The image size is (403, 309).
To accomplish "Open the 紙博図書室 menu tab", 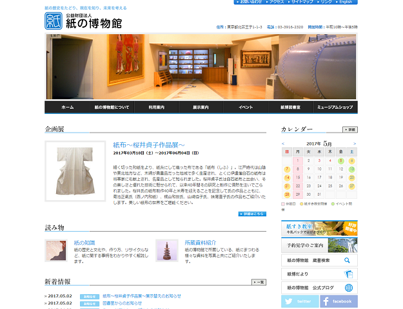I will click(290, 108).
